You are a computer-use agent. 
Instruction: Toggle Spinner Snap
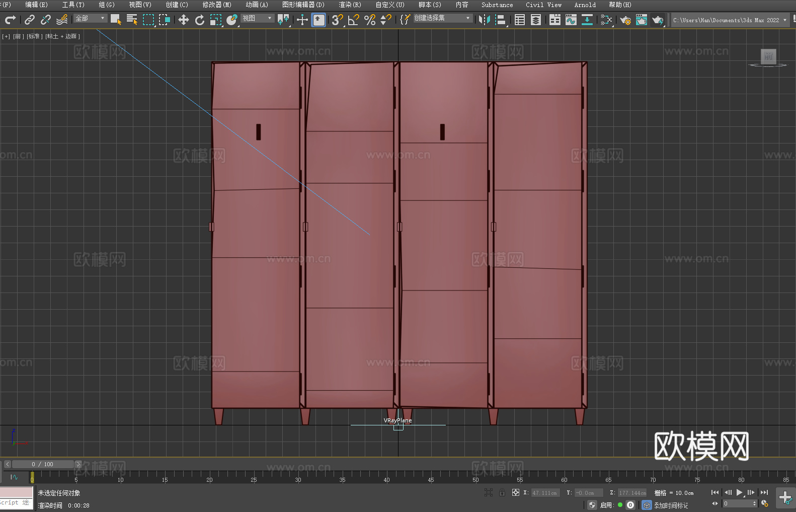(x=386, y=20)
